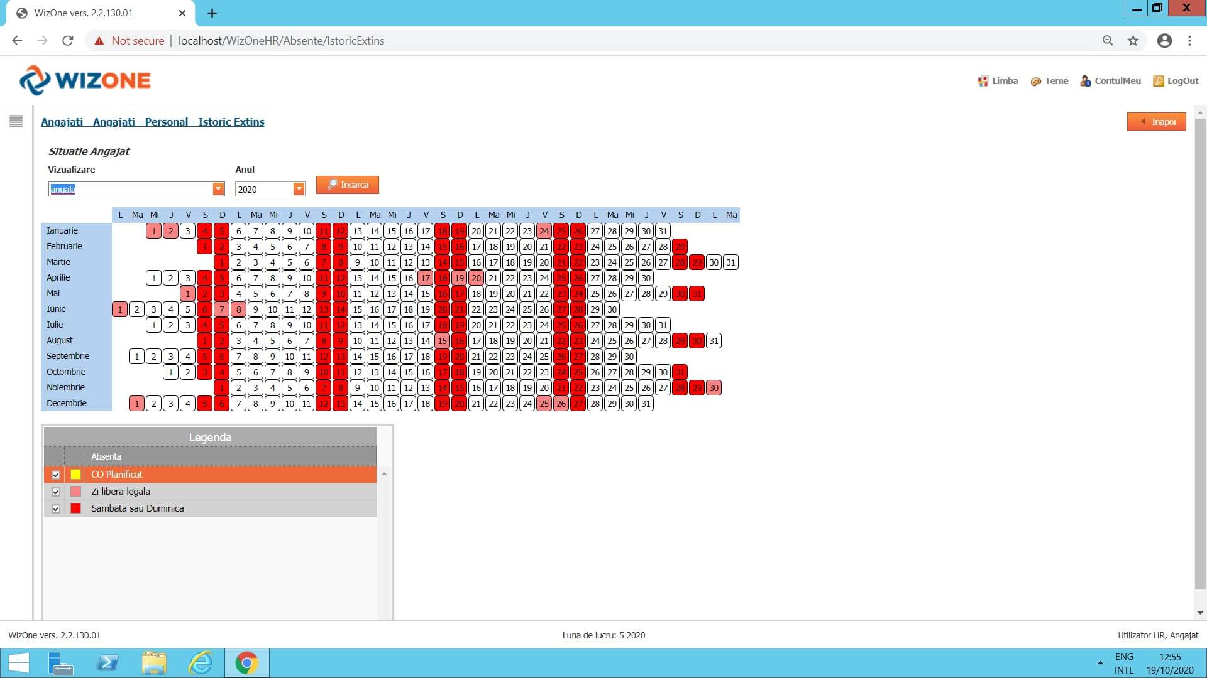This screenshot has height=678, width=1207.
Task: Click the WizOne logo
Action: click(x=85, y=80)
